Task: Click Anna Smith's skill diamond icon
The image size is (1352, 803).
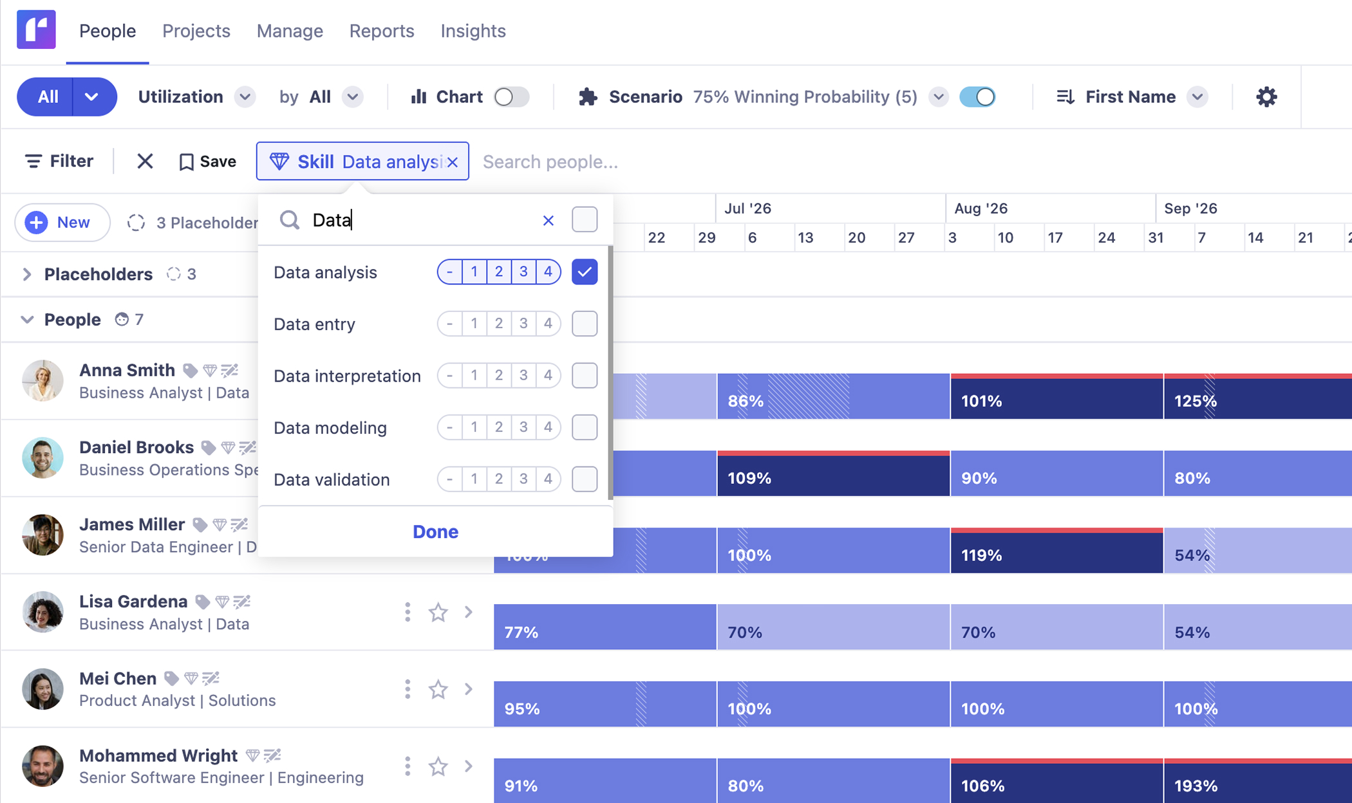Action: [x=210, y=371]
